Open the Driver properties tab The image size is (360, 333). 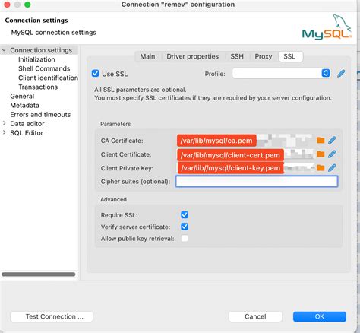[x=192, y=56]
